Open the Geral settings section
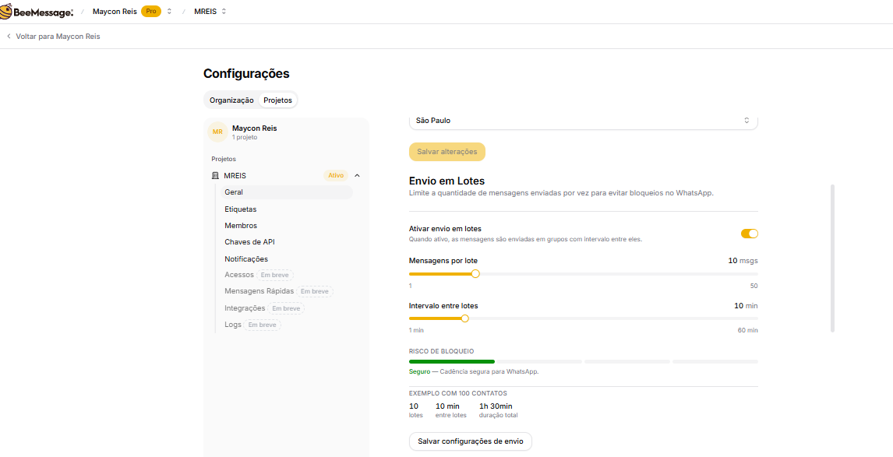This screenshot has width=893, height=457. pyautogui.click(x=287, y=192)
